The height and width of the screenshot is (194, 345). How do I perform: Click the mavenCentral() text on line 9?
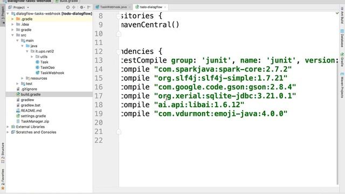[x=150, y=25]
